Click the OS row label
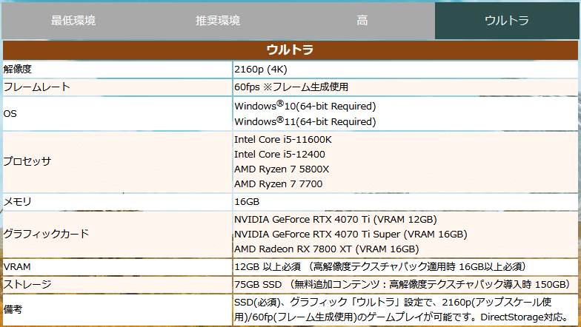The width and height of the screenshot is (581, 327). [x=10, y=114]
